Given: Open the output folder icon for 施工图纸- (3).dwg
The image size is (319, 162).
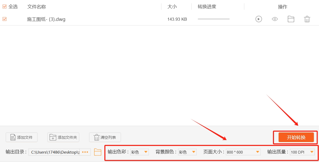Looking at the screenshot, I should click(291, 19).
